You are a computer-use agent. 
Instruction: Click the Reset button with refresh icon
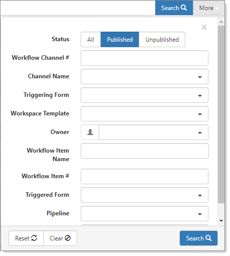click(x=26, y=238)
